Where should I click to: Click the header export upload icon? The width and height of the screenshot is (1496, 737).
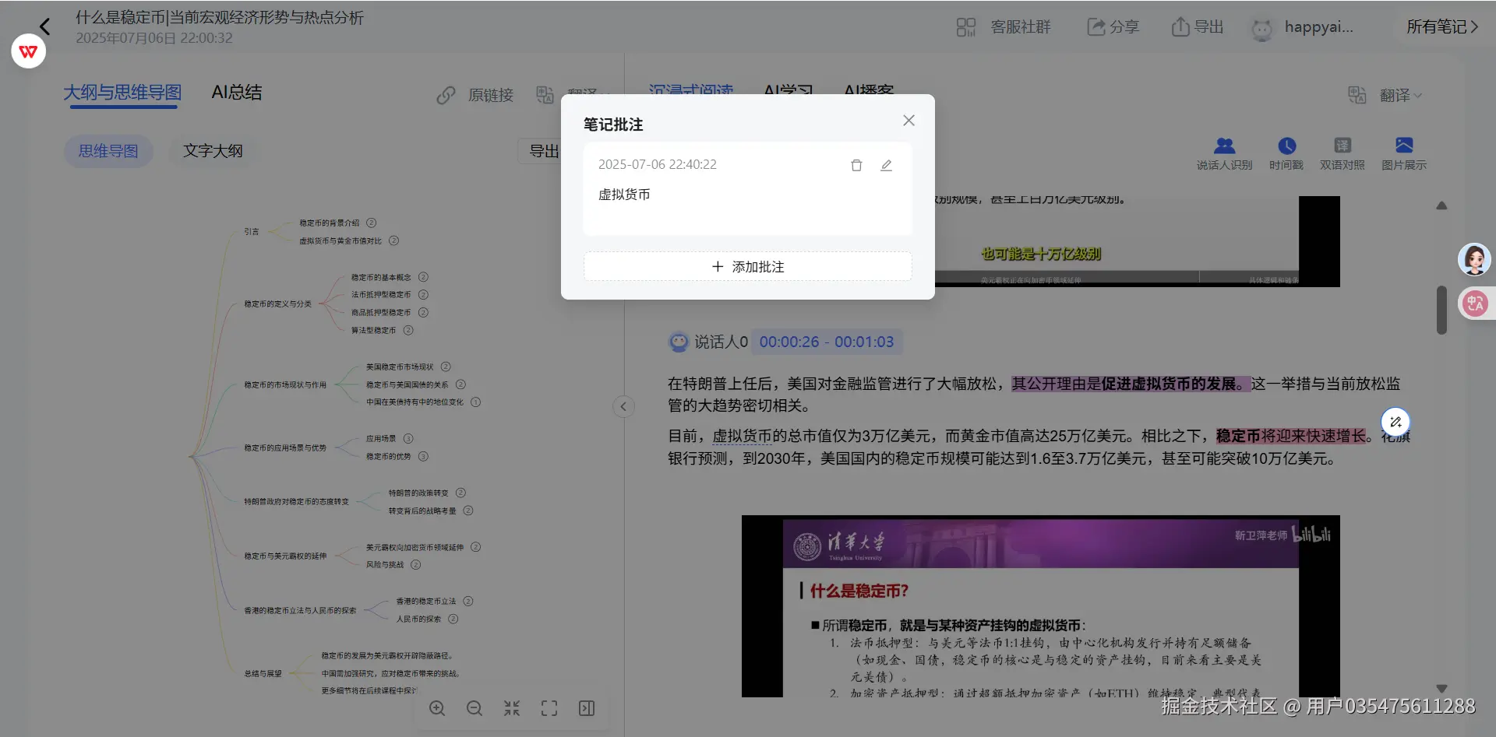(x=1180, y=27)
